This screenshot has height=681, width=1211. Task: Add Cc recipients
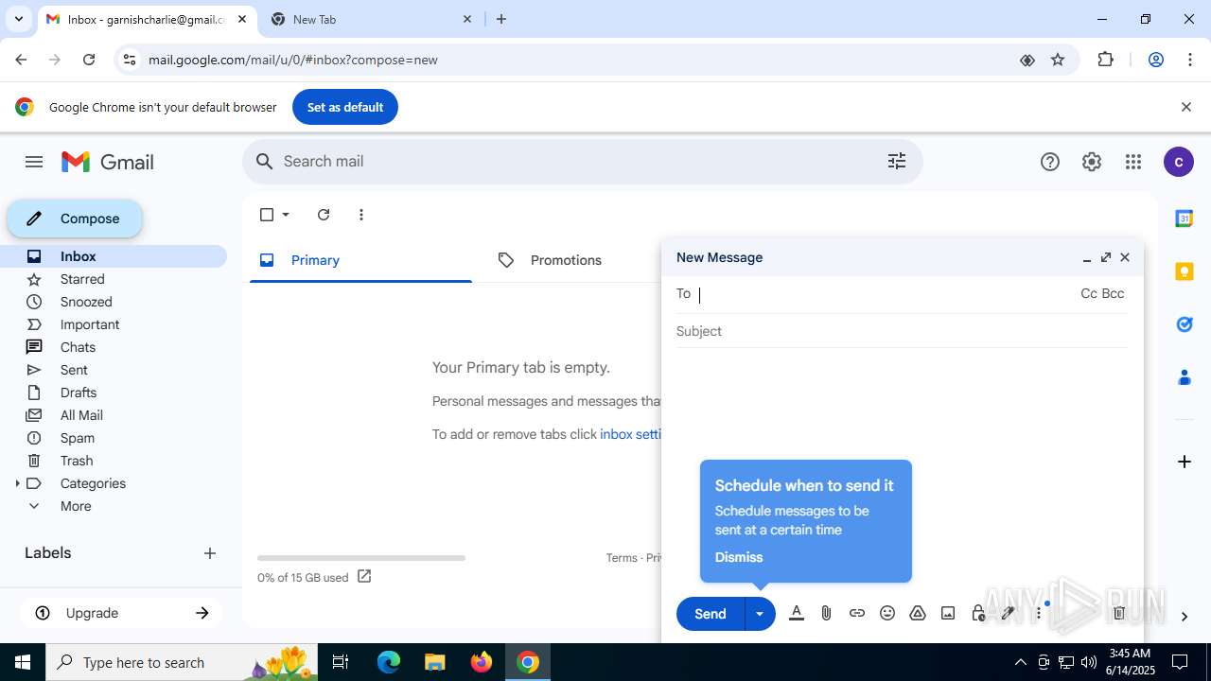tap(1088, 293)
